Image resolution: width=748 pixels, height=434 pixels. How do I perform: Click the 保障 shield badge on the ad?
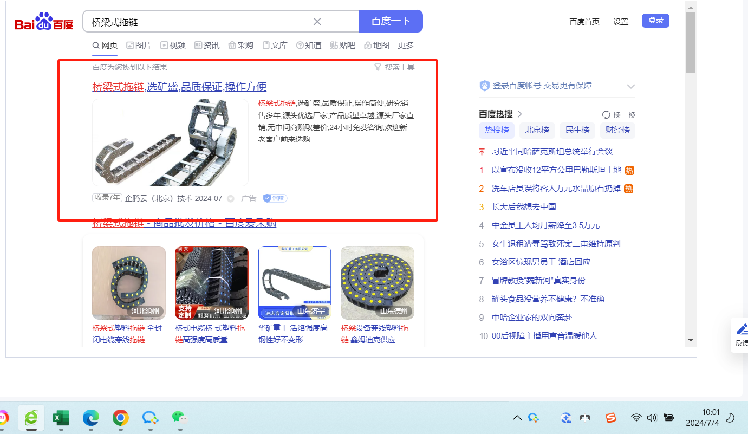click(x=275, y=198)
